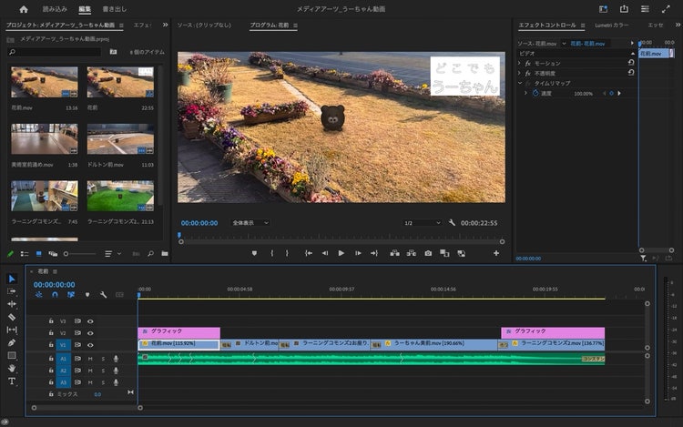The image size is (683, 427).
Task: Toggle V1 track output eye
Action: 90,345
